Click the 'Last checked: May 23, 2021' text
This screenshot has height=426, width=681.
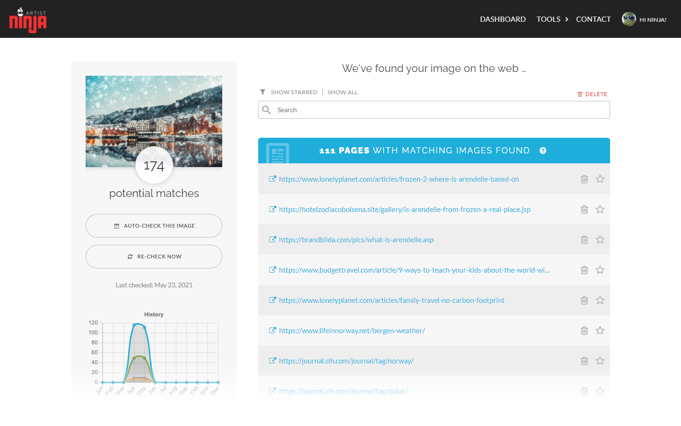(154, 285)
